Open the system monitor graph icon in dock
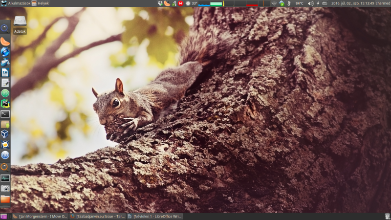 tap(5, 178)
